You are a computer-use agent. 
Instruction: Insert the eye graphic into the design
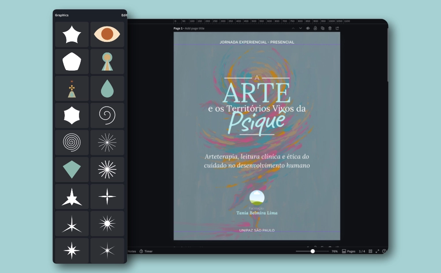[x=107, y=34]
